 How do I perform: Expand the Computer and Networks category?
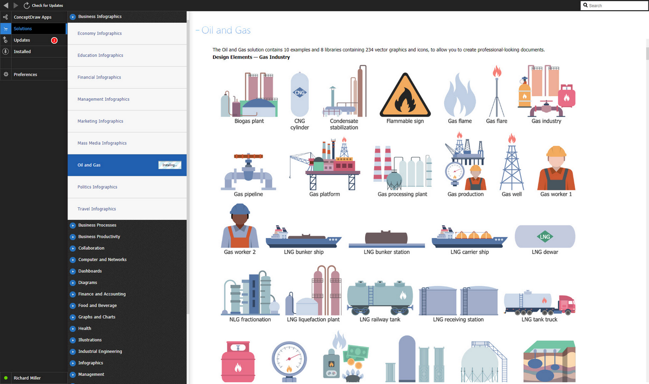coord(73,260)
